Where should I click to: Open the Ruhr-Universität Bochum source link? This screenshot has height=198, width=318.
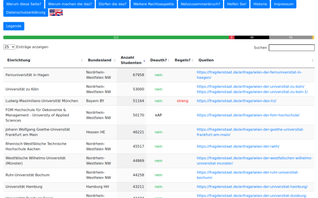248,175
